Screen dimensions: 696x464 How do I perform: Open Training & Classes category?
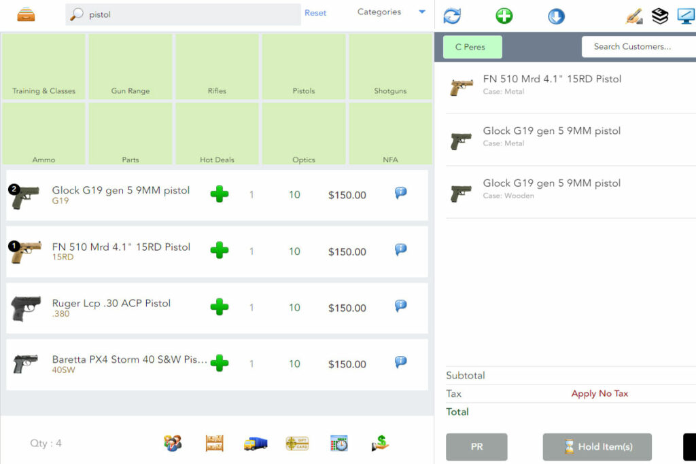coord(43,67)
